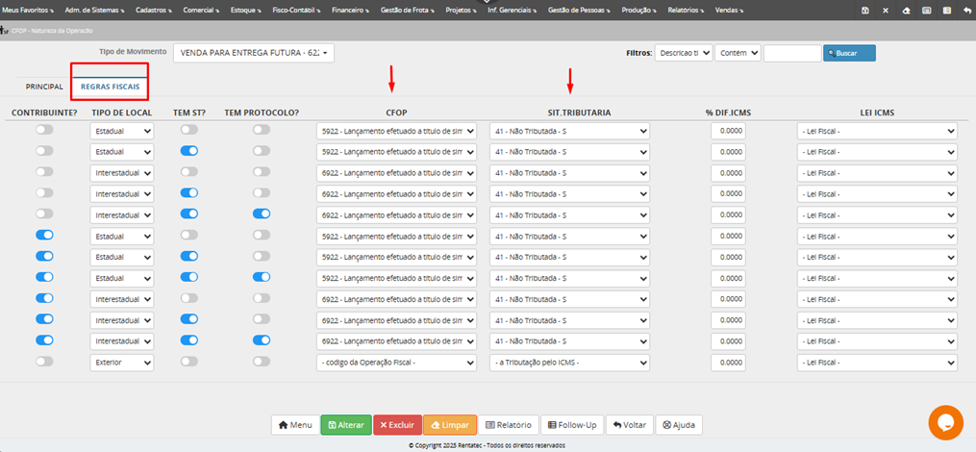The image size is (976, 452).
Task: Open the Fisco-Contábil menu
Action: 297,10
